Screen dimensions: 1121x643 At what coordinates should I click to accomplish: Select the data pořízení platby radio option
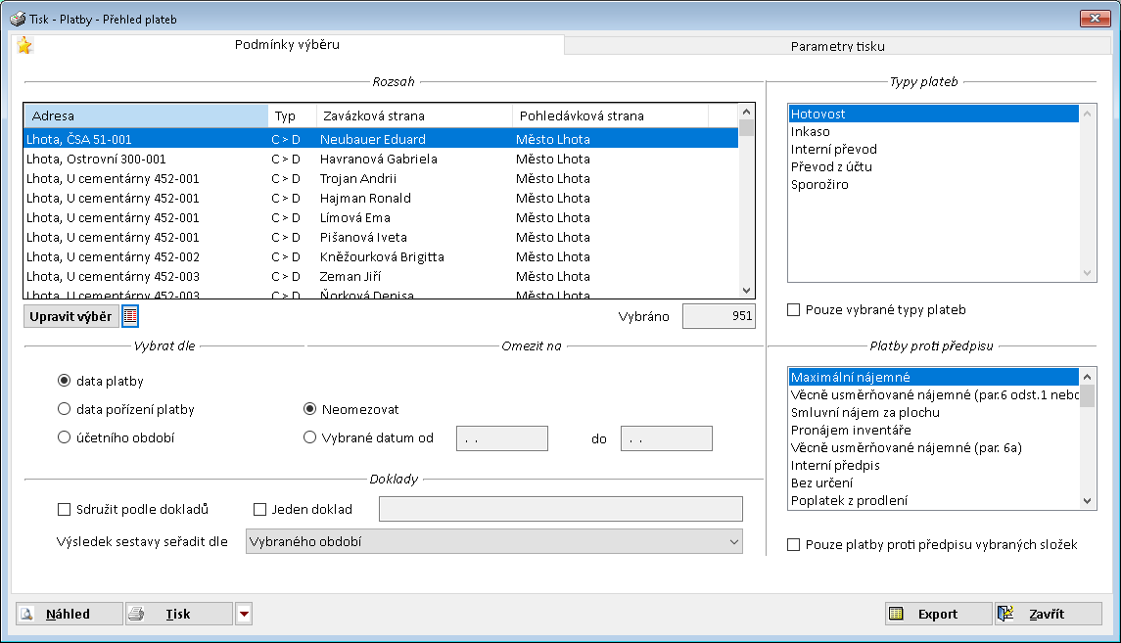click(65, 409)
